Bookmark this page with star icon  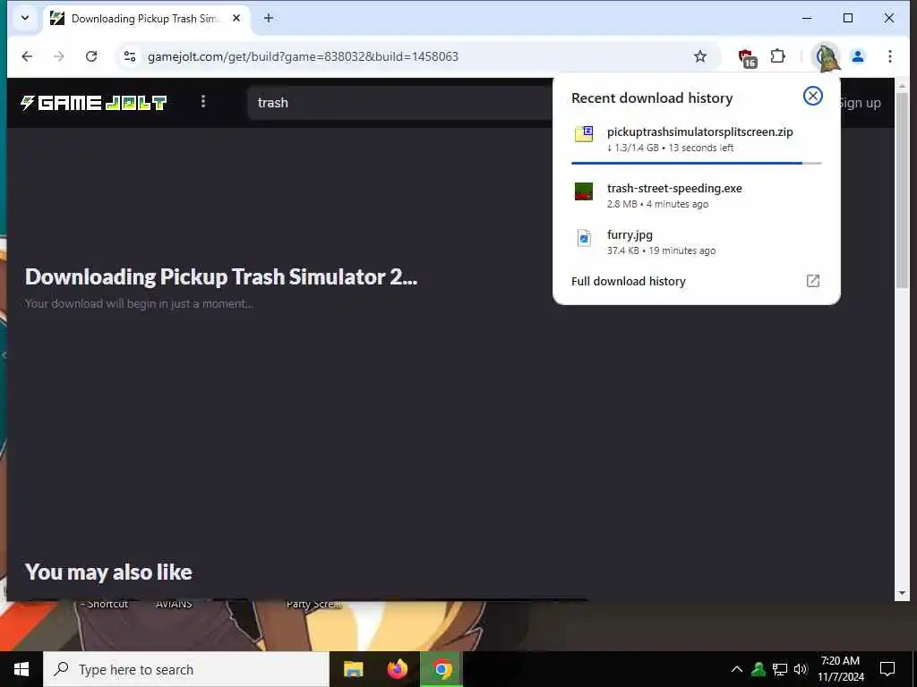(700, 56)
